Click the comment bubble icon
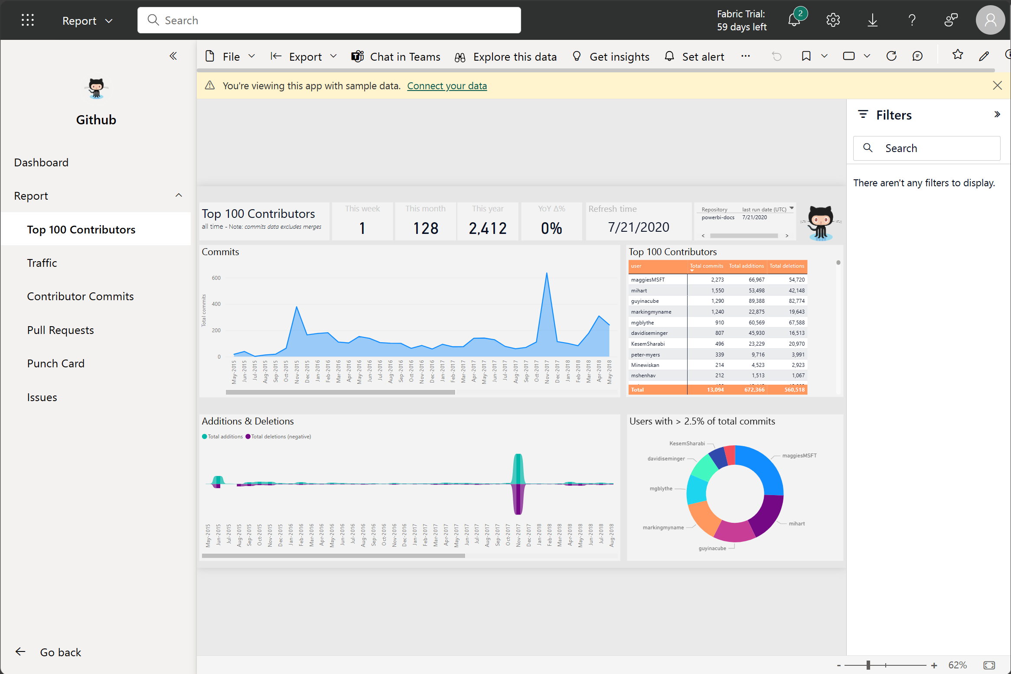Screen dimensions: 1011x674 coord(917,57)
